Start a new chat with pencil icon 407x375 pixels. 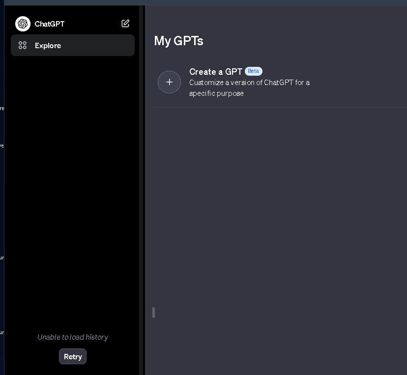tap(125, 24)
